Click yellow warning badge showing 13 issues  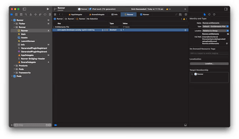[168, 9]
